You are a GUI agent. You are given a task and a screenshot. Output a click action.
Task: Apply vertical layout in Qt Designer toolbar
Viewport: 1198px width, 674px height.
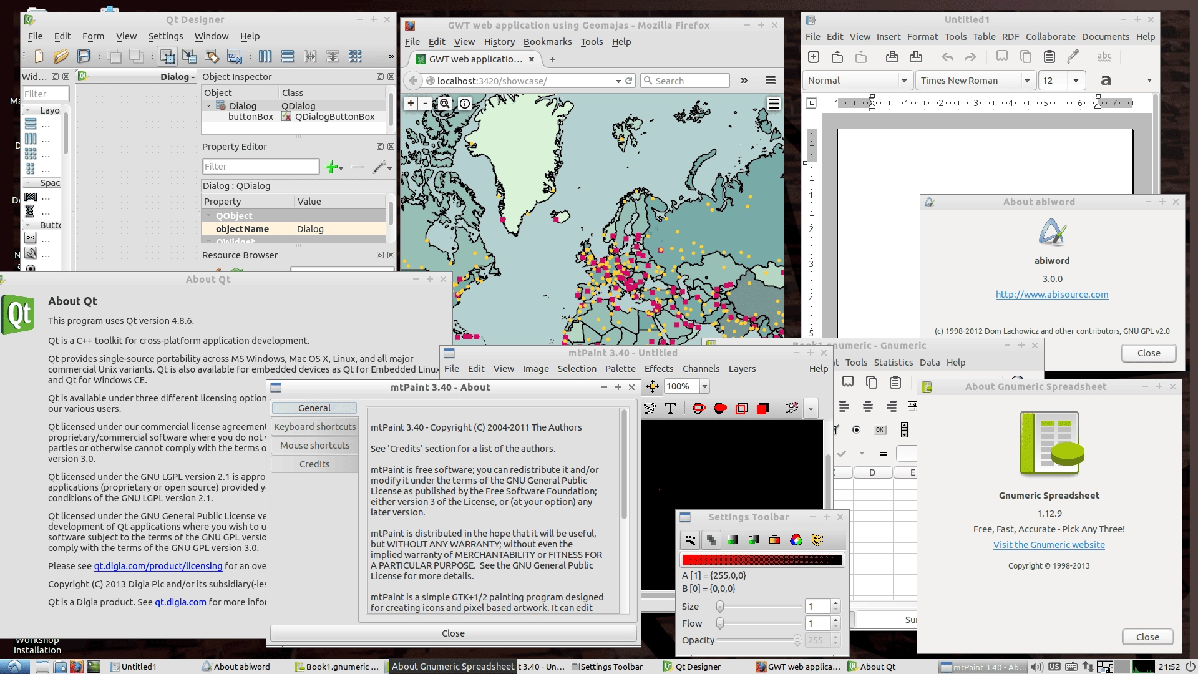(288, 56)
